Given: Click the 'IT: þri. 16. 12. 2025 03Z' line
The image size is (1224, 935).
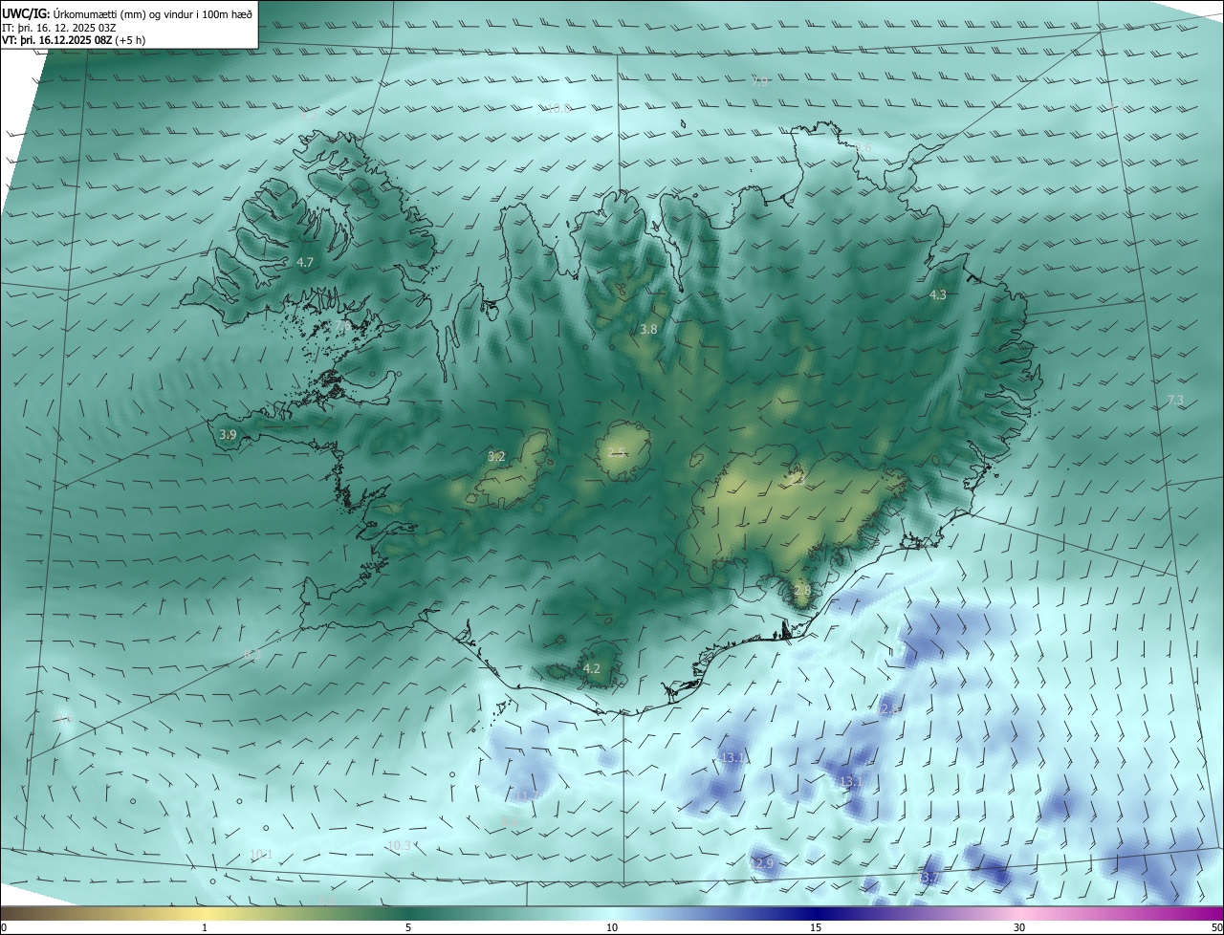Looking at the screenshot, I should 59,28.
